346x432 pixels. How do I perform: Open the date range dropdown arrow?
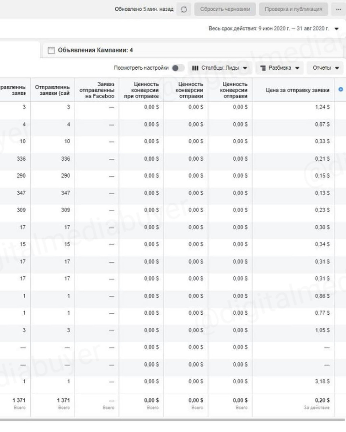337,29
